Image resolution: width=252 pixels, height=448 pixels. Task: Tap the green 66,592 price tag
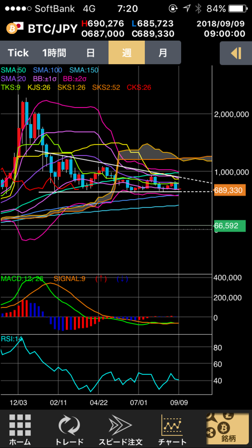229,226
